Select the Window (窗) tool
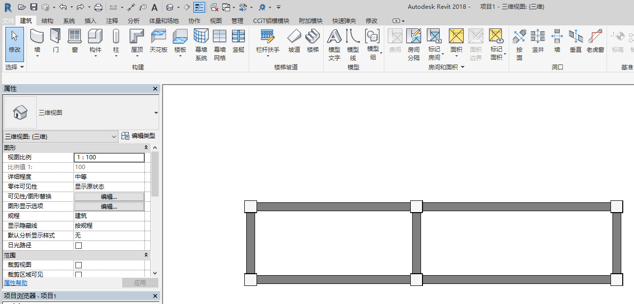This screenshot has height=304, width=634. [74, 41]
